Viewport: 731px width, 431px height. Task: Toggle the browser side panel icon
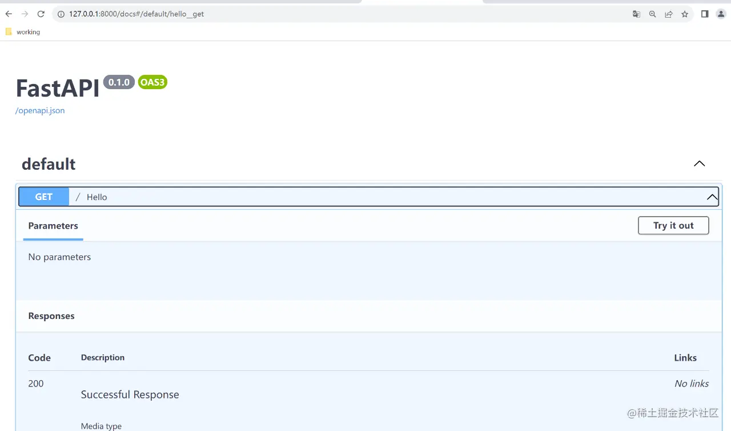click(x=705, y=14)
